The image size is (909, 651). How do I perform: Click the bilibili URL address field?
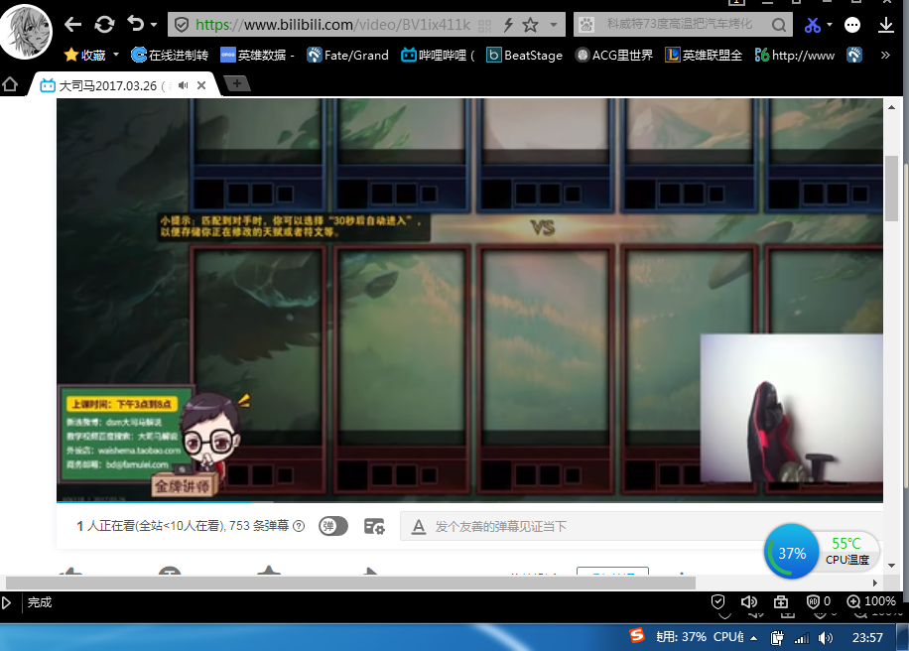pos(332,25)
